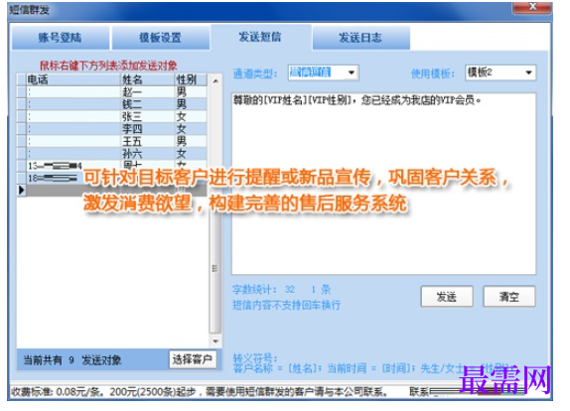Viewport: 570px width, 411px height.
Task: Click the 电话 column header
Action: point(73,79)
